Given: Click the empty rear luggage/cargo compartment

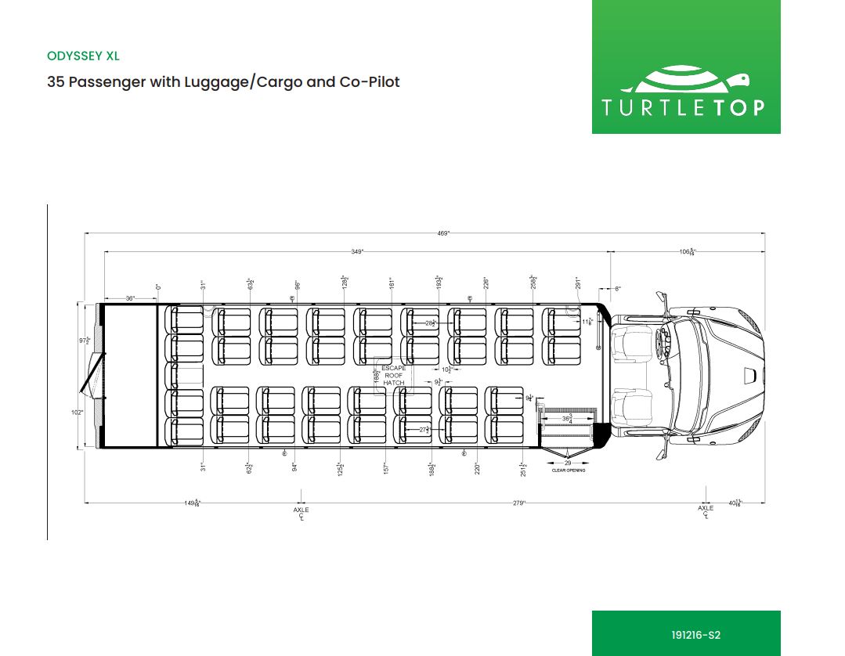Looking at the screenshot, I should (131, 376).
